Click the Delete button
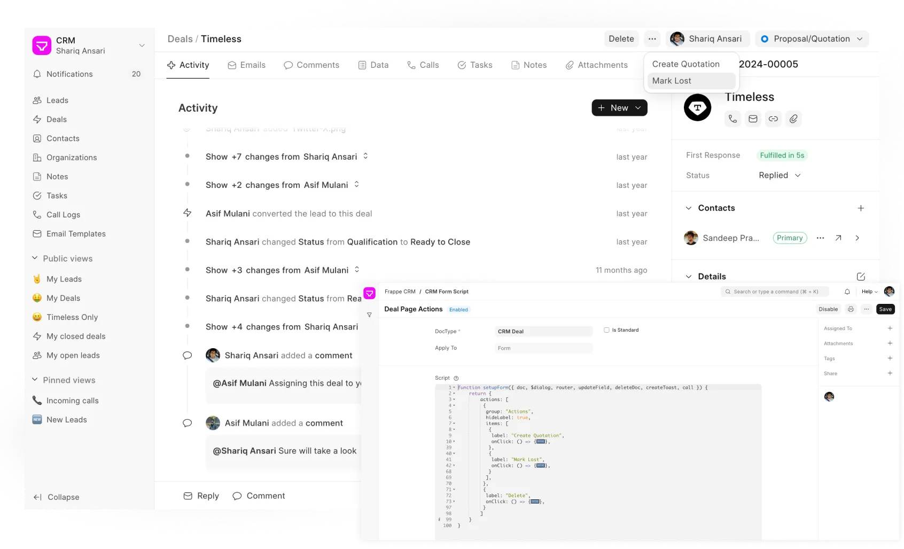The image size is (904, 549). pyautogui.click(x=621, y=39)
